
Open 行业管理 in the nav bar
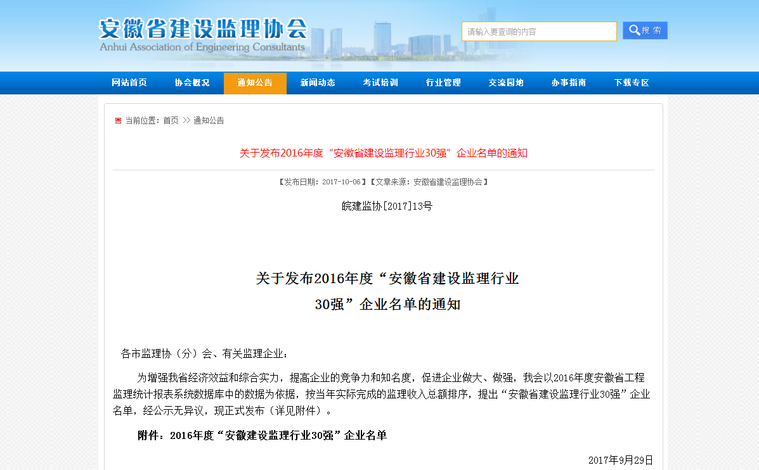pos(443,83)
